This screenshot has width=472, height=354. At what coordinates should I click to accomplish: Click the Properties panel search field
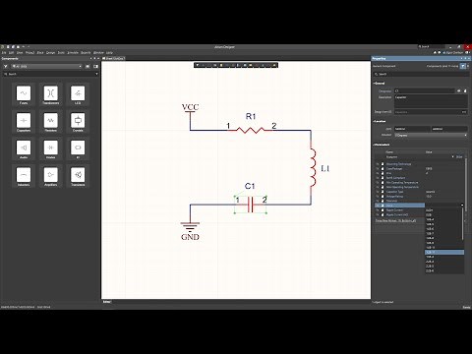421,74
